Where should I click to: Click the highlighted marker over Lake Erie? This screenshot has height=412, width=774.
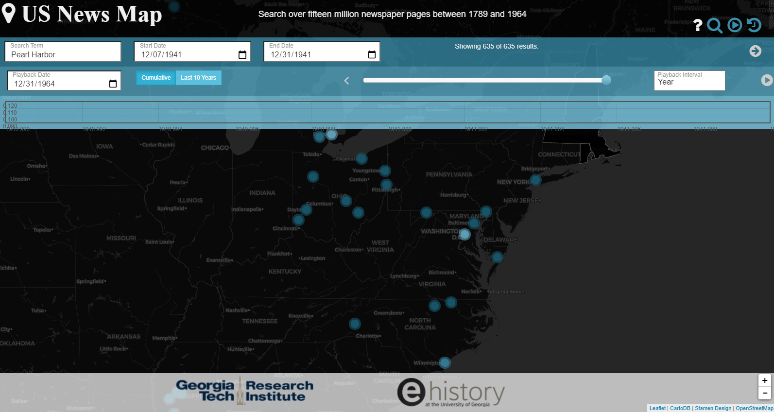(331, 135)
